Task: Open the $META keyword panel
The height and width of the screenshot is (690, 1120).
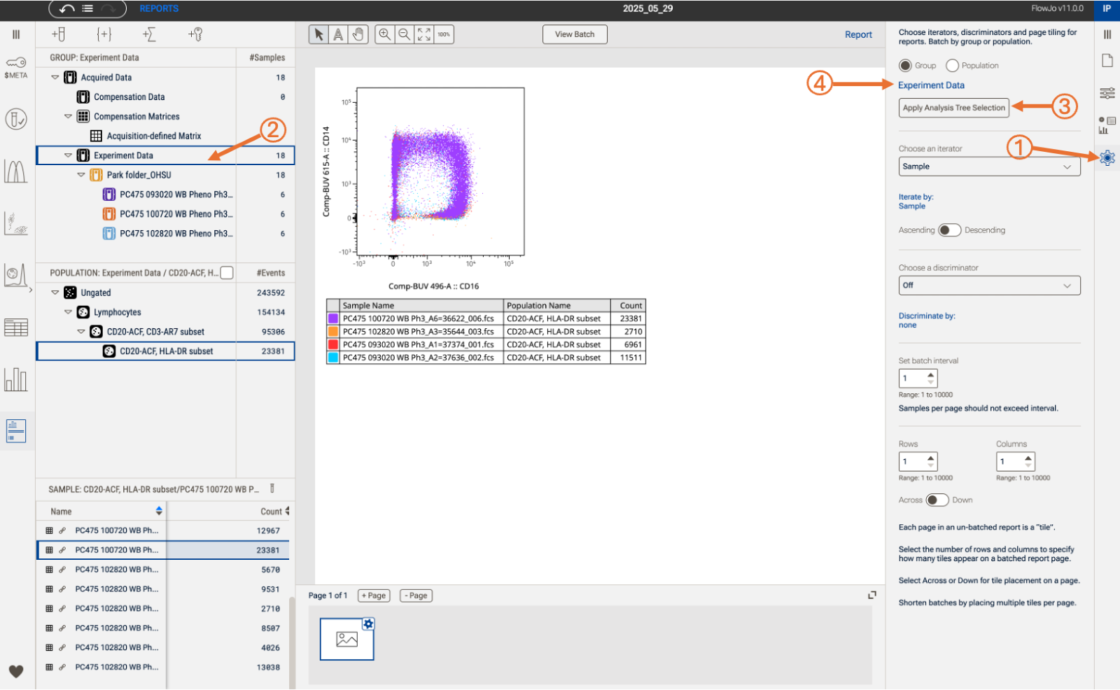Action: click(16, 67)
